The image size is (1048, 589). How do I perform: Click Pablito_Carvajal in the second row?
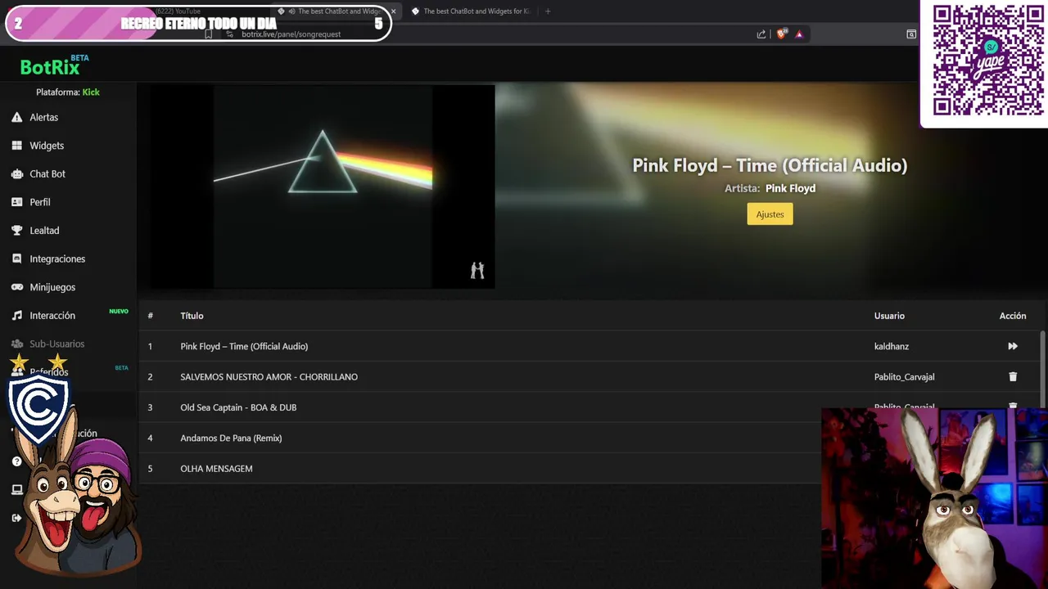(x=904, y=376)
